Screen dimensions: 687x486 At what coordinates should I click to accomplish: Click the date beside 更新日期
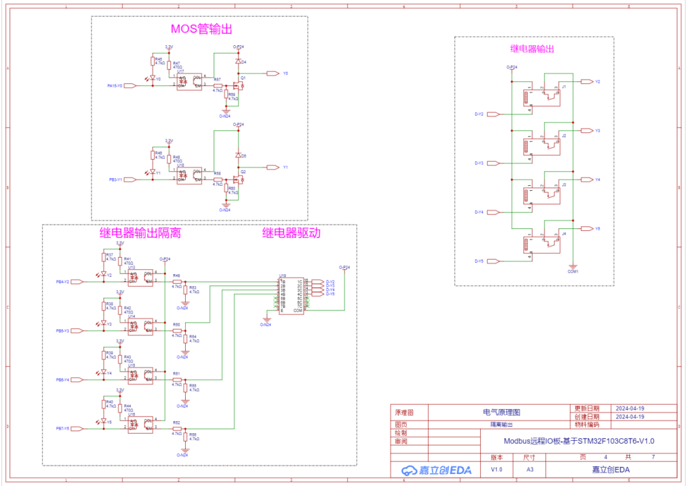[x=630, y=408]
